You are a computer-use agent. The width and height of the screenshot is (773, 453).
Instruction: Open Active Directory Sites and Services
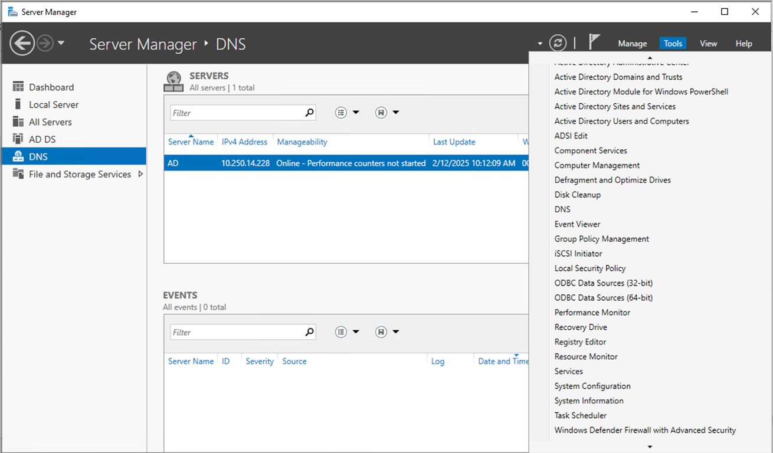tap(615, 106)
